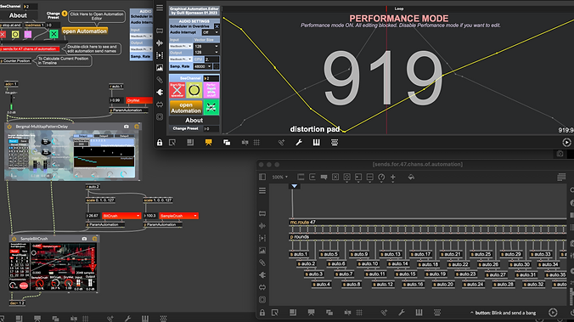Toggle the lock icon in sends window bottom toolbar
This screenshot has width=574, height=322.
coord(262,313)
